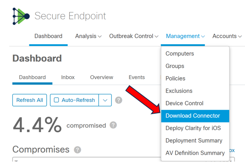245x166 pixels.
Task: Expand the Outbreak Control menu
Action: (134, 36)
